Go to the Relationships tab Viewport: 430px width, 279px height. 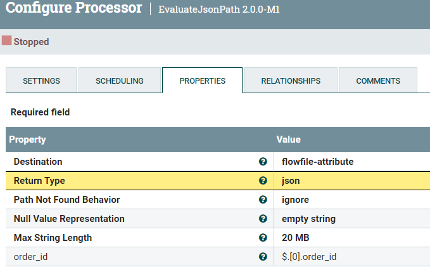point(291,81)
